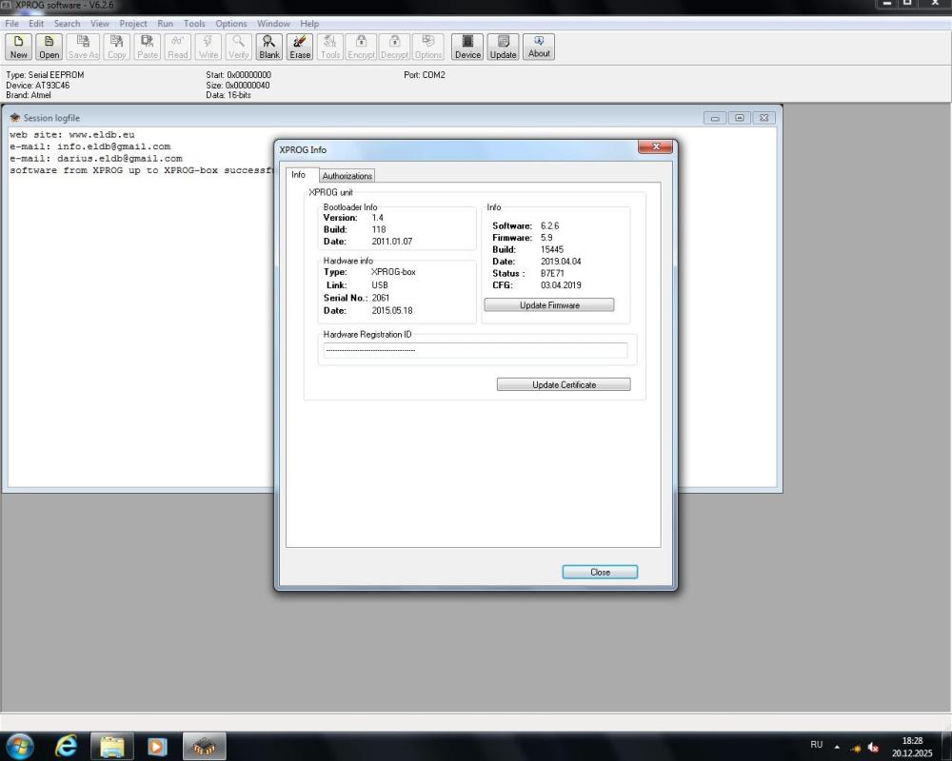The width and height of the screenshot is (952, 761).
Task: Click the Update toolbar icon
Action: [504, 47]
